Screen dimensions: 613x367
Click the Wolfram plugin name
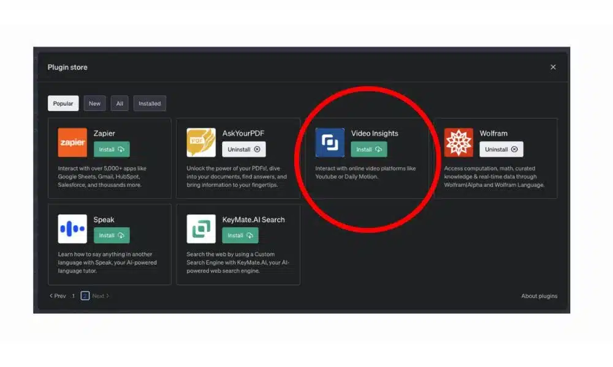(493, 133)
